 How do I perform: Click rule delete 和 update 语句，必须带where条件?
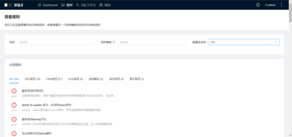click(x=47, y=105)
